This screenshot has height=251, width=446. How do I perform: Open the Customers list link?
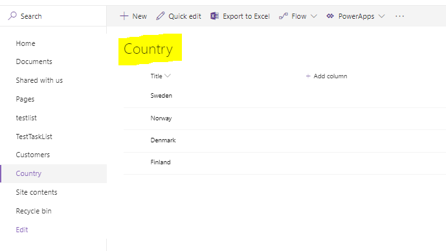(x=33, y=155)
